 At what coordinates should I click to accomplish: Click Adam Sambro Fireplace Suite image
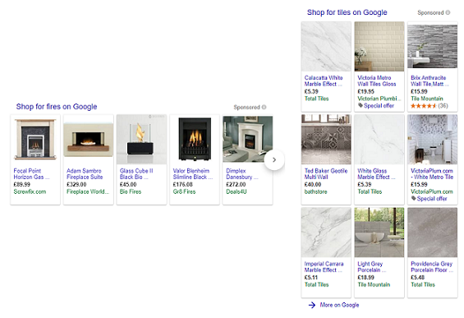coord(89,140)
